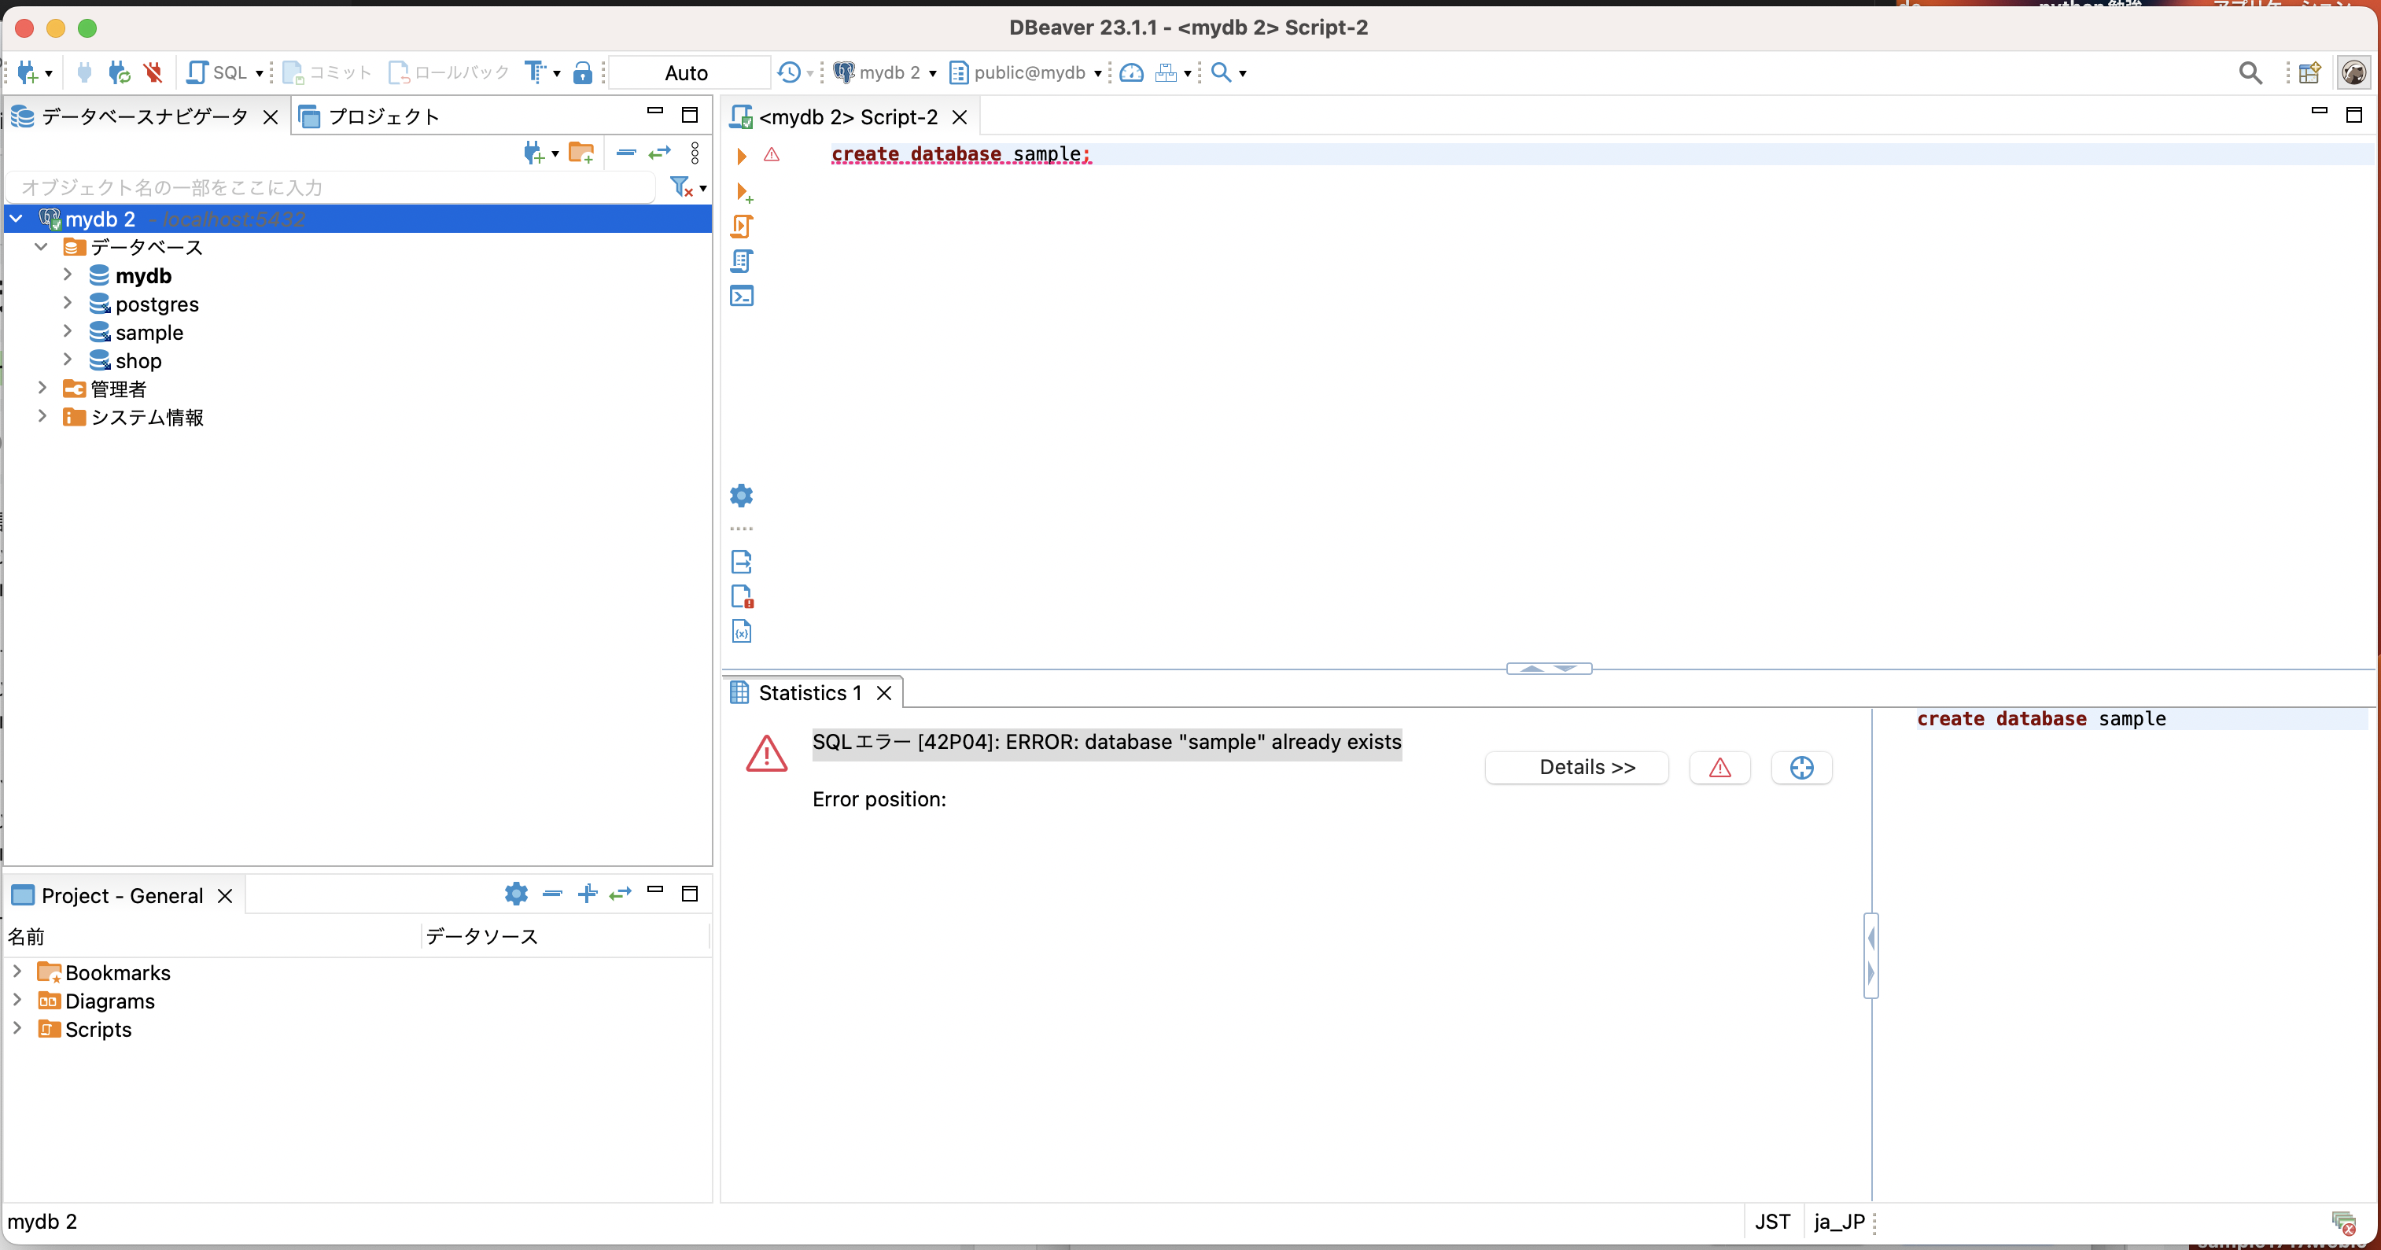Toggle Auto commit mode field

687,72
